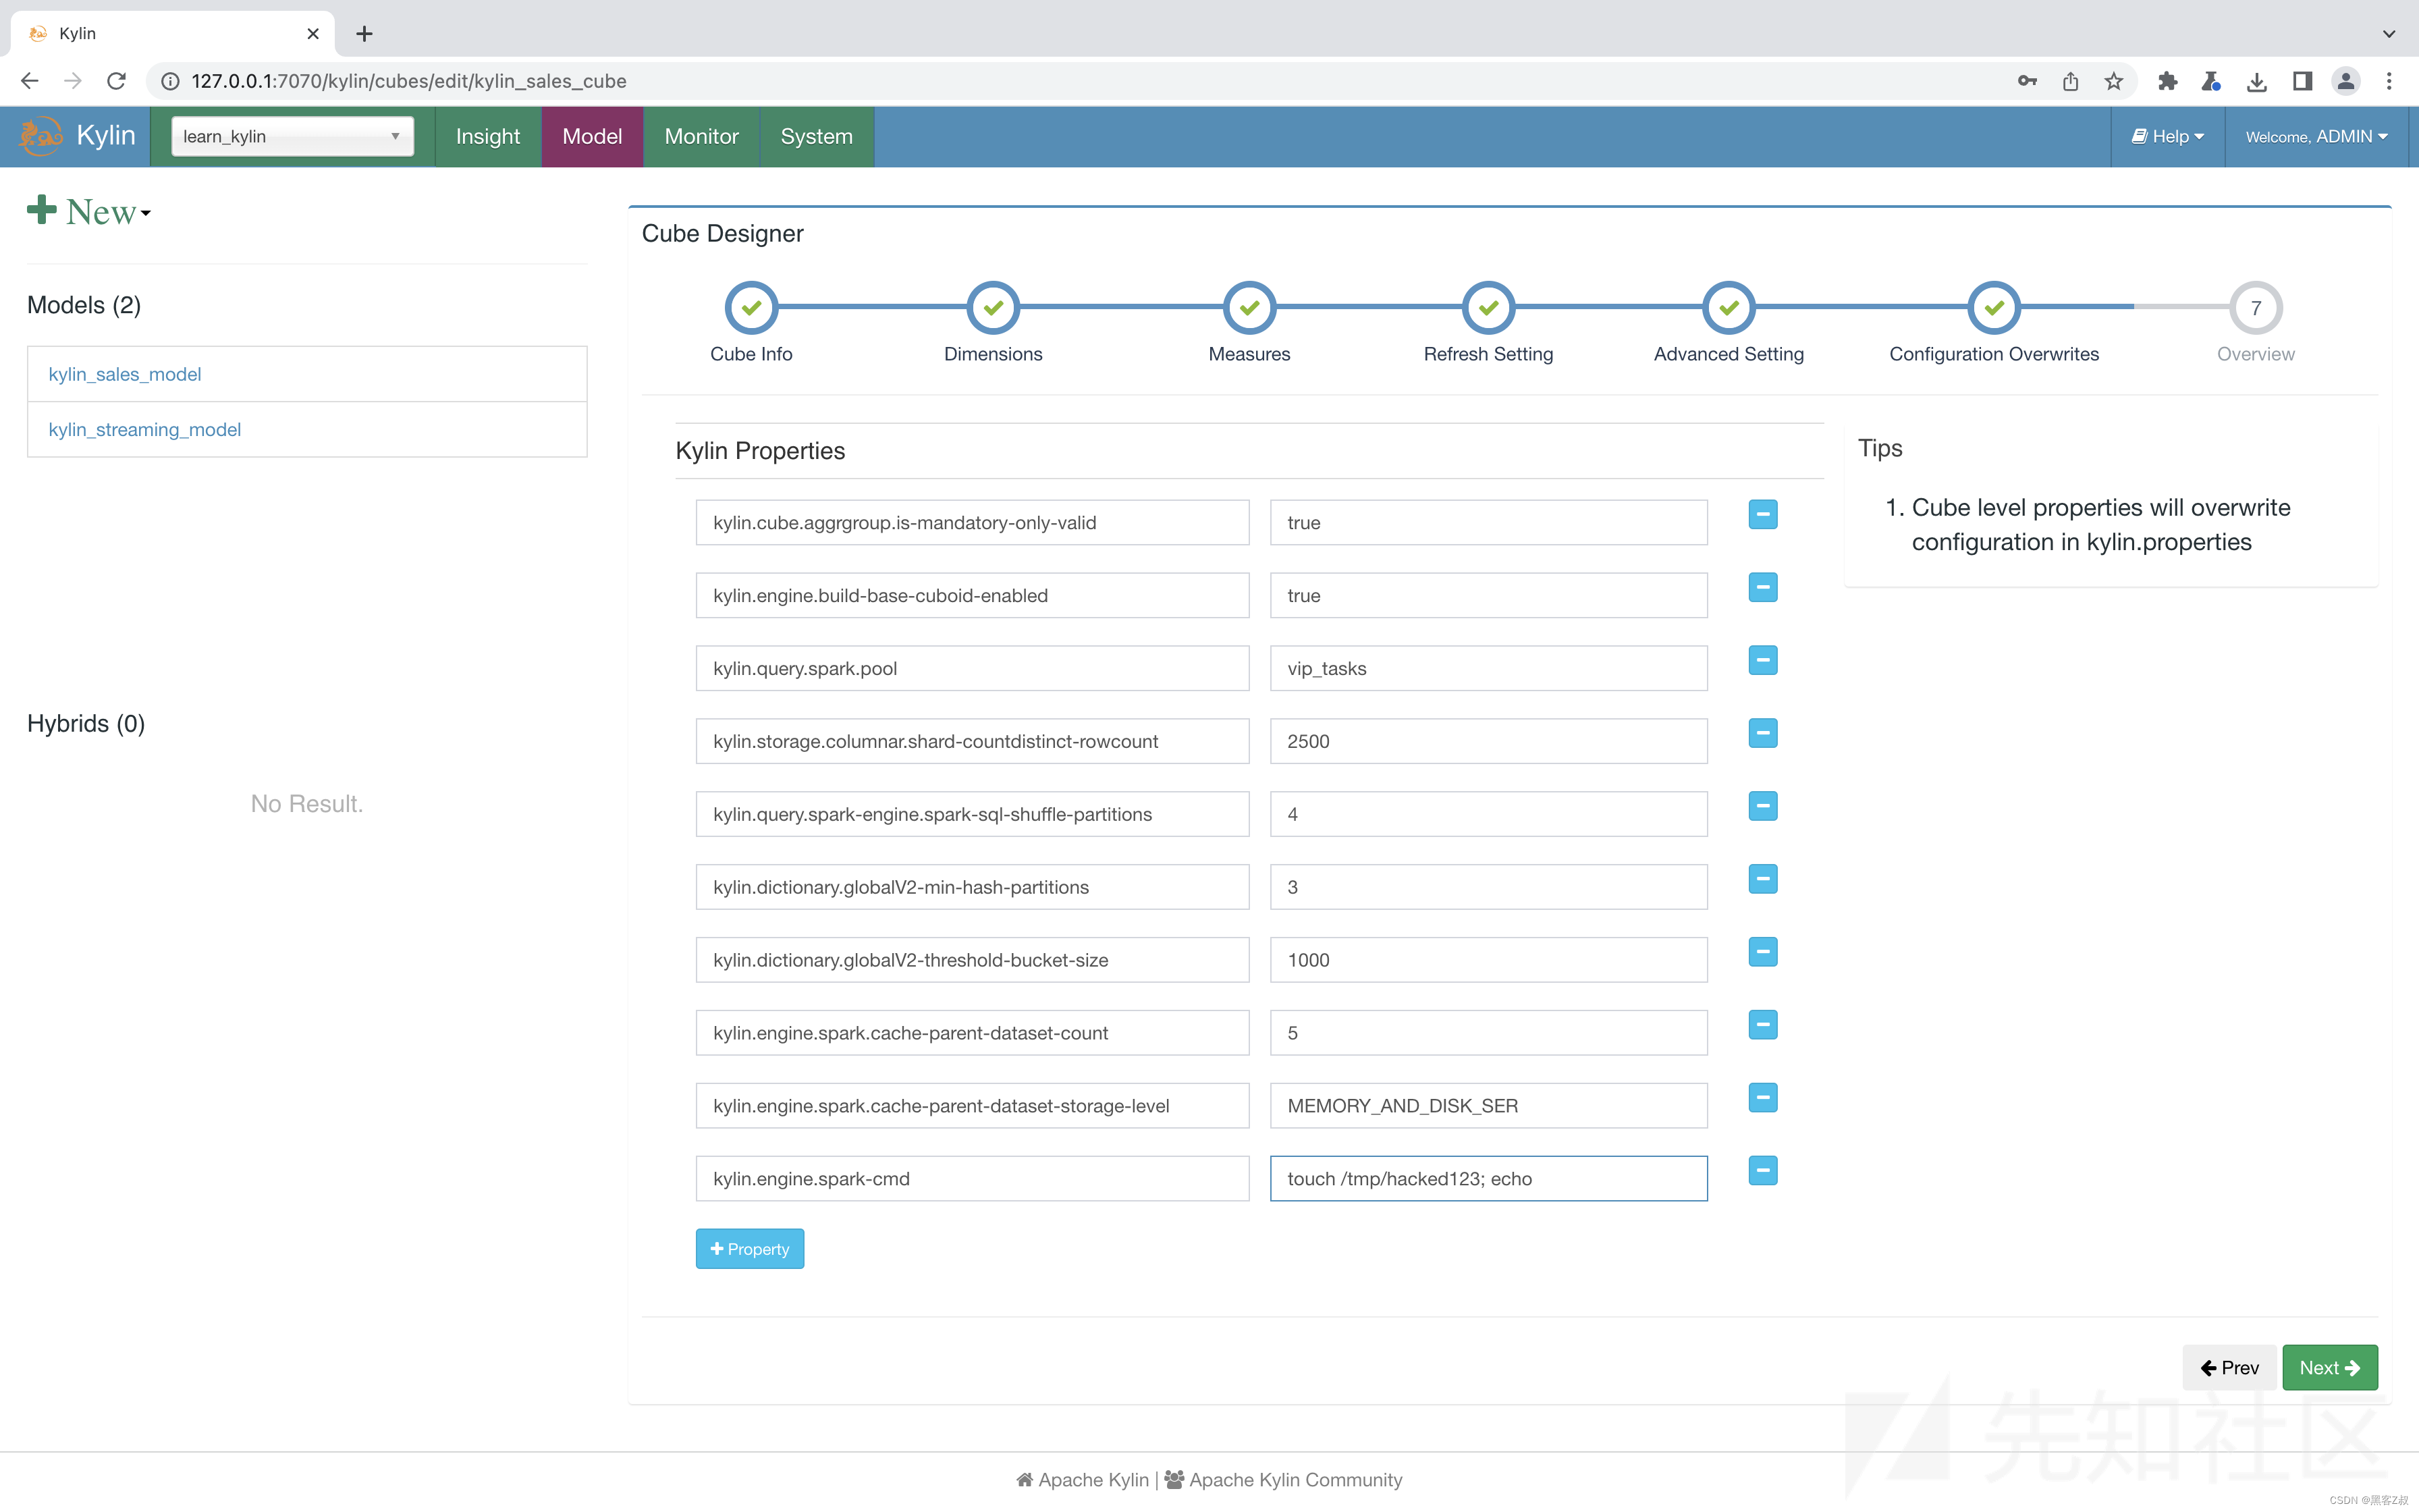Click the touch /tmp/hacked123 value field
This screenshot has width=2419, height=1512.
pos(1488,1178)
